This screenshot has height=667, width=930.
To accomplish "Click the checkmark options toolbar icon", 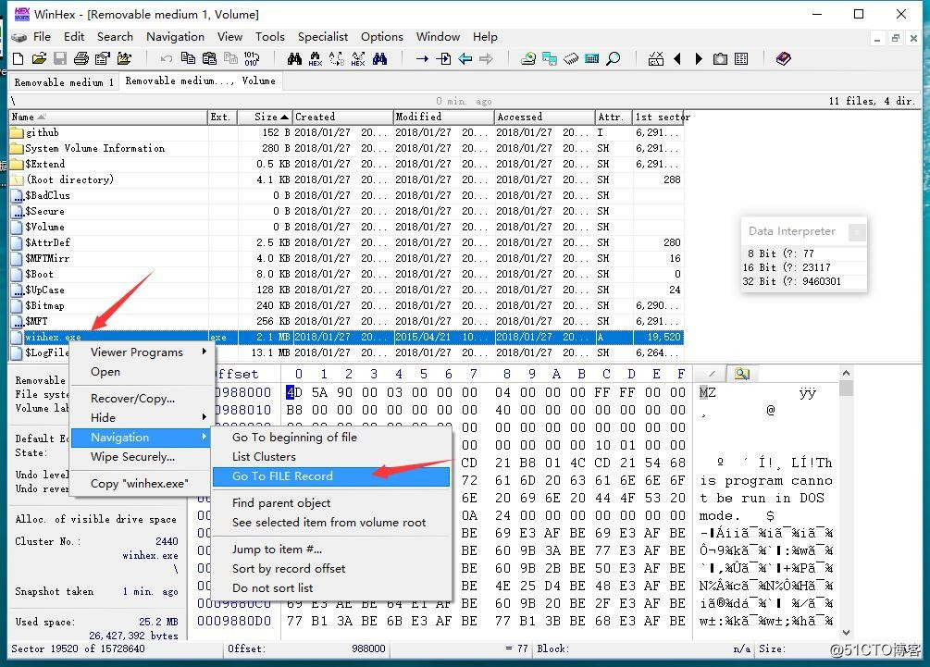I will [x=656, y=58].
